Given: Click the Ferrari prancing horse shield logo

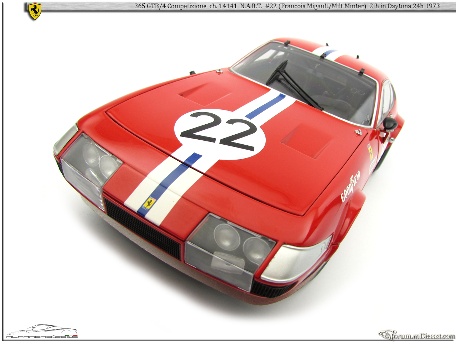Looking at the screenshot, I should coord(35,11).
